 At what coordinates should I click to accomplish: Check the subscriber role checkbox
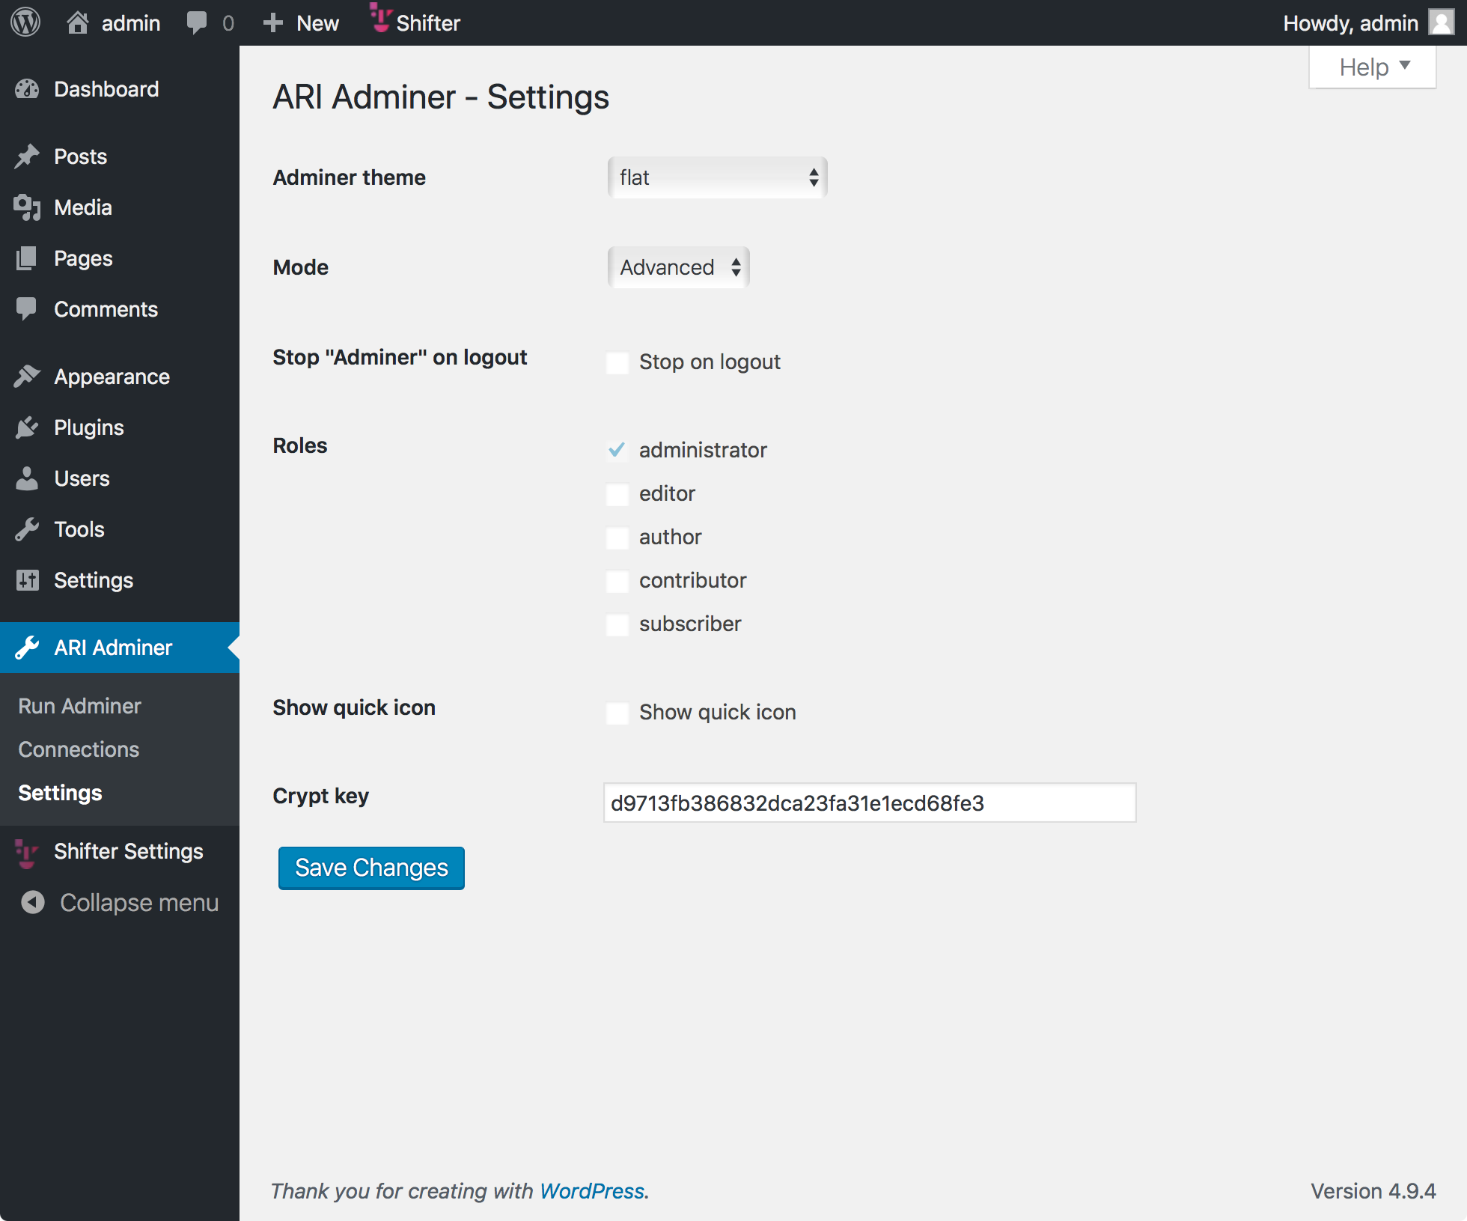point(617,624)
